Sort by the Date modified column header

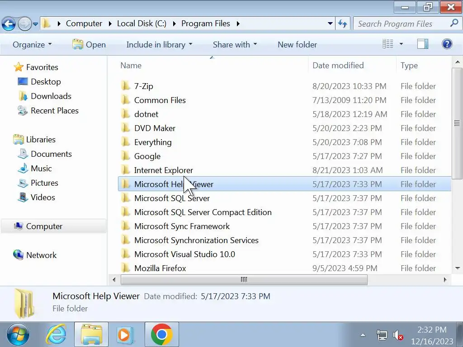338,66
